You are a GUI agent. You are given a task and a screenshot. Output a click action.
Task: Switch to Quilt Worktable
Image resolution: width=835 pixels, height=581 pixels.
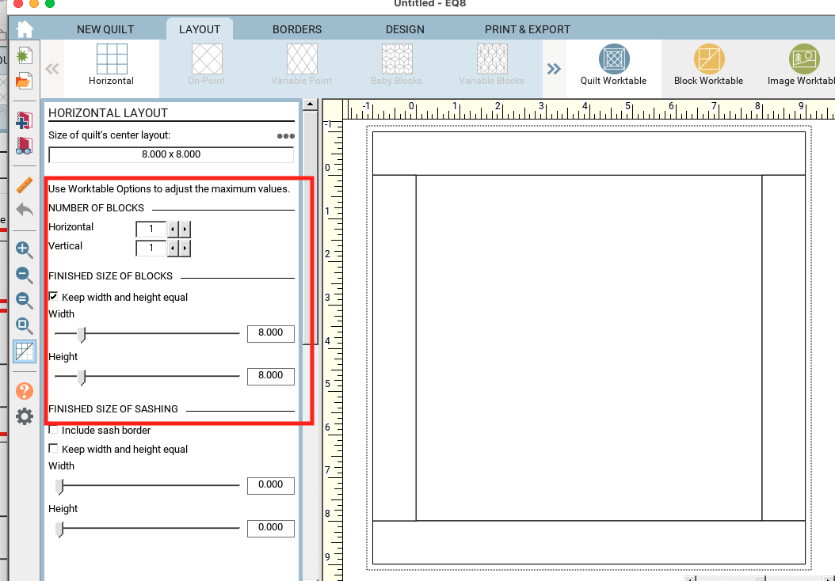click(x=613, y=65)
